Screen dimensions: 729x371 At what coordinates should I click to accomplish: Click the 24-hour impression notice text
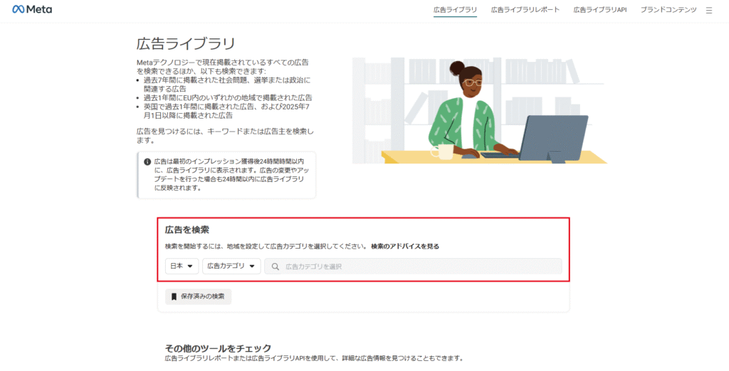pyautogui.click(x=231, y=175)
